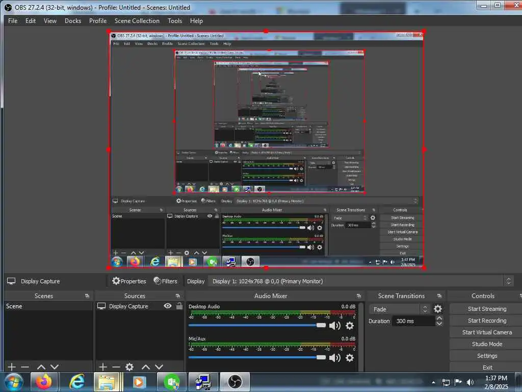Open the Docks menu

(72, 20)
